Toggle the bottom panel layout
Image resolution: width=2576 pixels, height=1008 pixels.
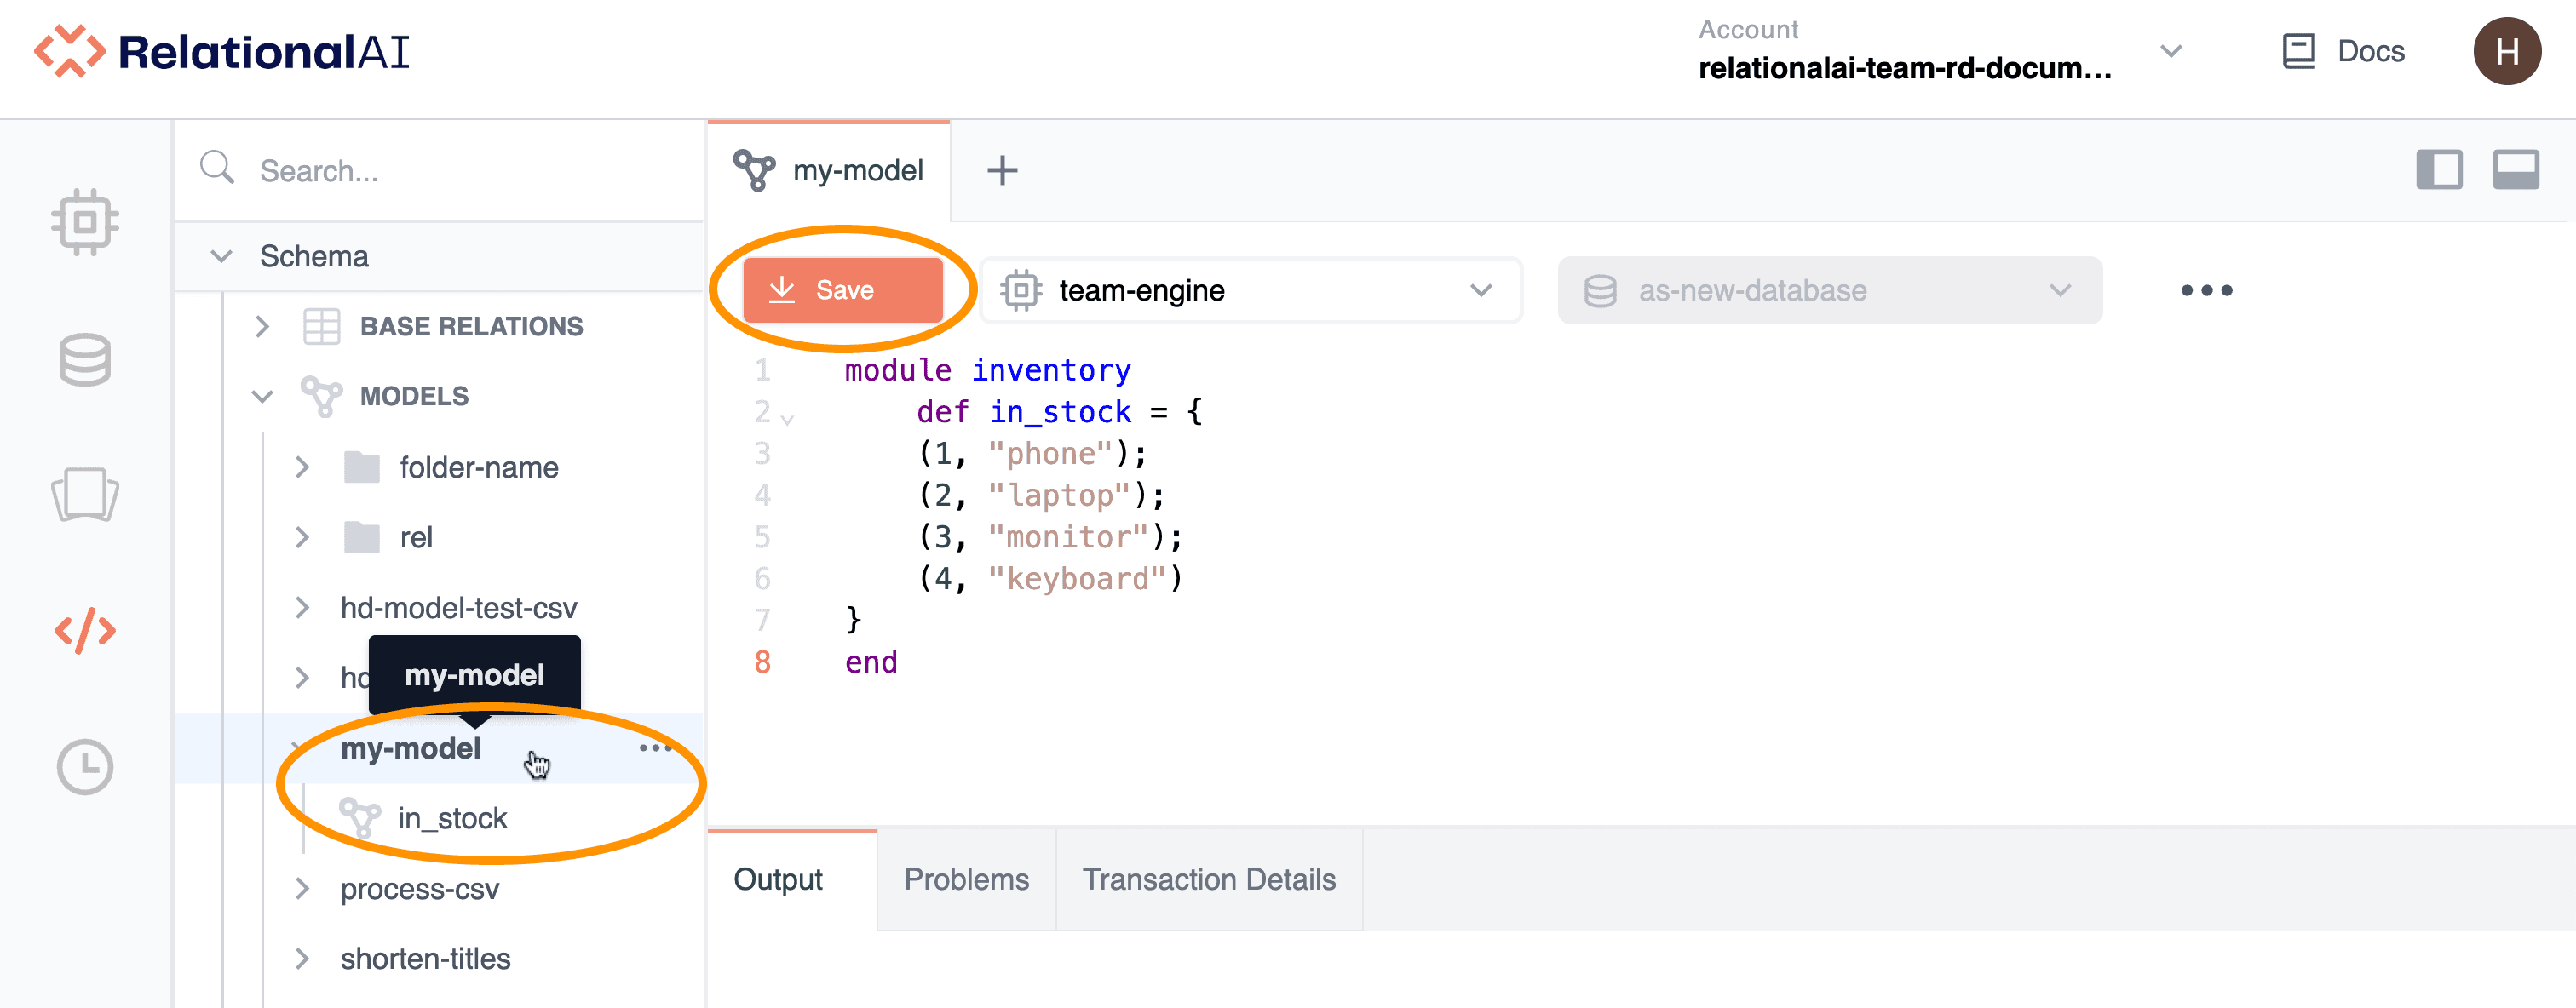coord(2515,169)
